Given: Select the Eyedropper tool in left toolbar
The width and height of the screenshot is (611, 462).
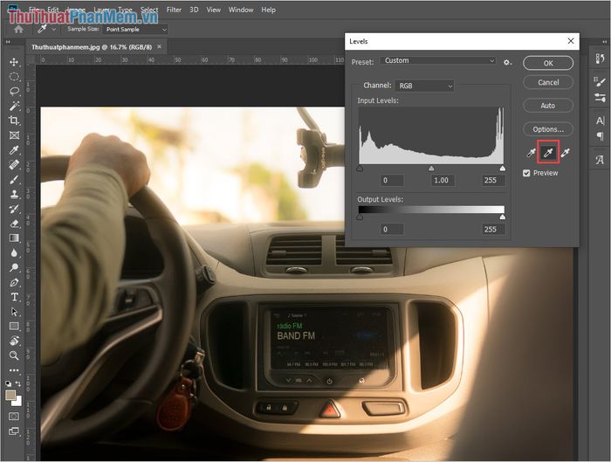Looking at the screenshot, I should (x=14, y=150).
